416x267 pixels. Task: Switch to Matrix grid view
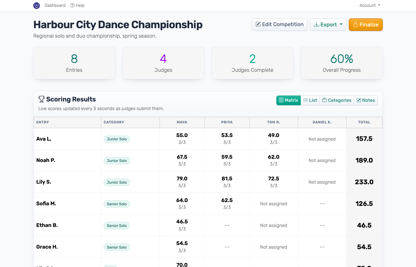tap(289, 100)
